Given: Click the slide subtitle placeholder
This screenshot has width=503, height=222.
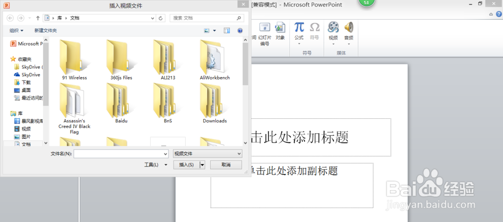Looking at the screenshot, I should pyautogui.click(x=292, y=185).
